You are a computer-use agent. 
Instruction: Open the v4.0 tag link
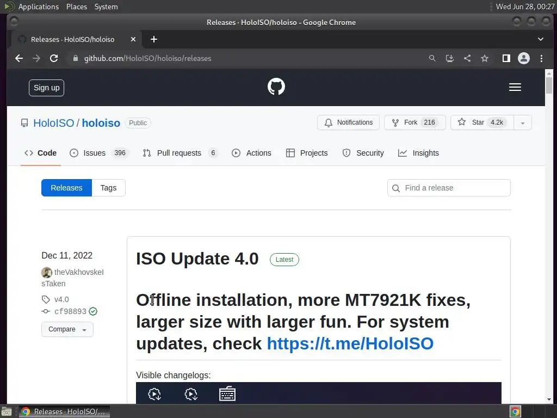61,299
